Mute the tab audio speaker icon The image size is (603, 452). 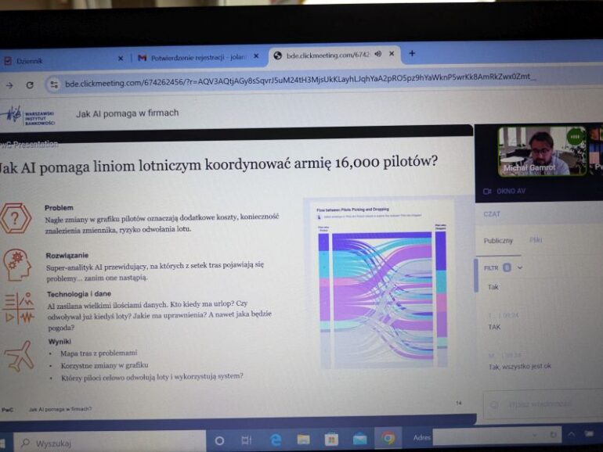378,54
